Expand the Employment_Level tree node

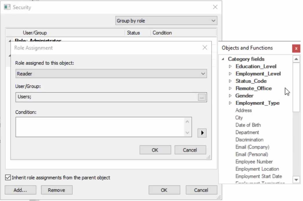pos(230,74)
